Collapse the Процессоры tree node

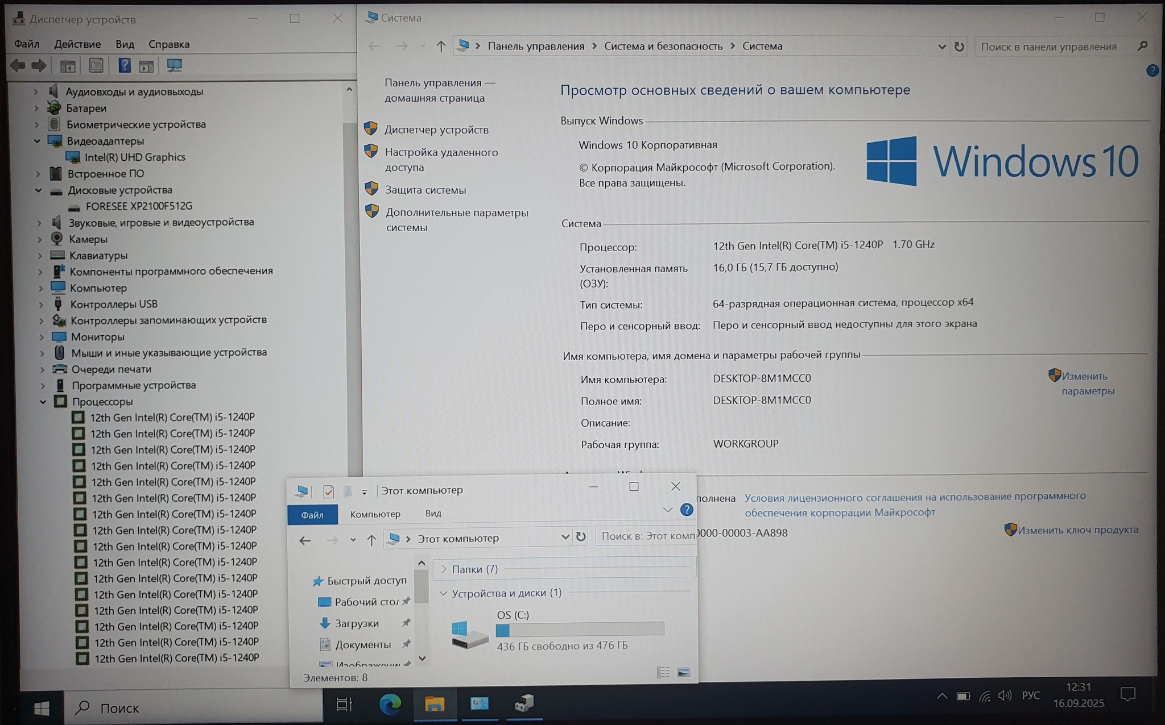pyautogui.click(x=43, y=402)
